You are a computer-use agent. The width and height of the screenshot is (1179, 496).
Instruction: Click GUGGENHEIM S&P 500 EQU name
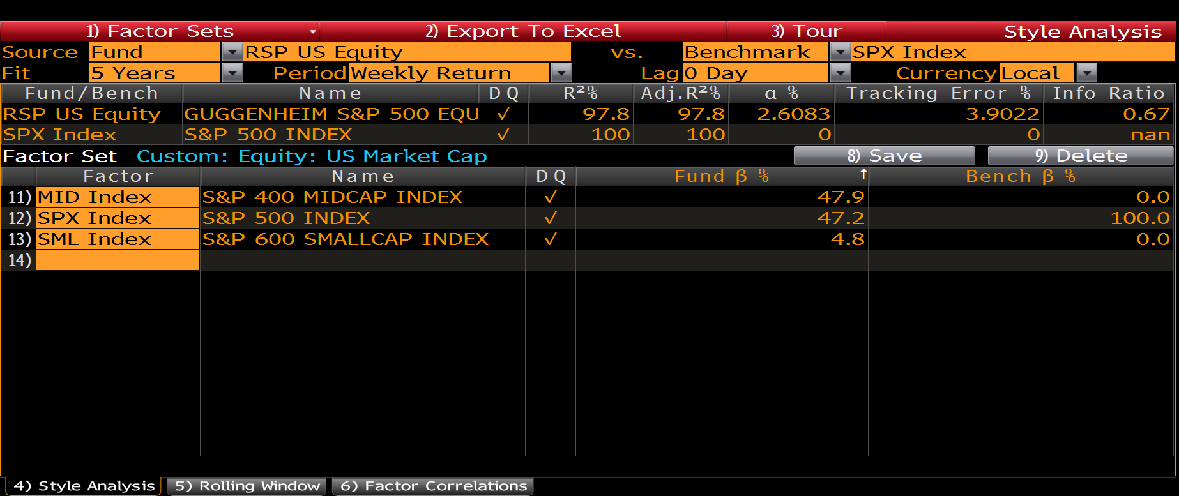(331, 114)
